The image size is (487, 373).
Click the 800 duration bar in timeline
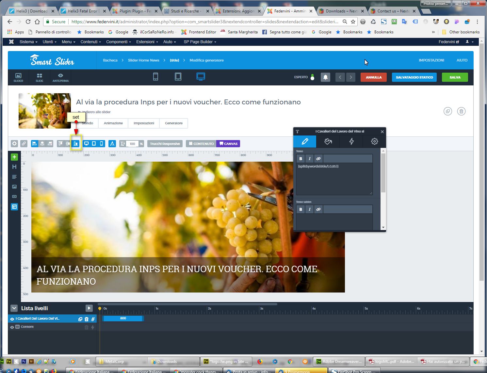(123, 318)
